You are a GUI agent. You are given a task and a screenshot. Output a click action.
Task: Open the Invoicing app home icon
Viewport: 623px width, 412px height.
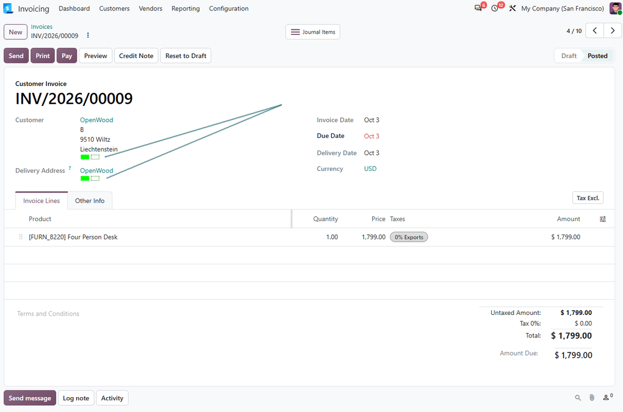coord(8,8)
